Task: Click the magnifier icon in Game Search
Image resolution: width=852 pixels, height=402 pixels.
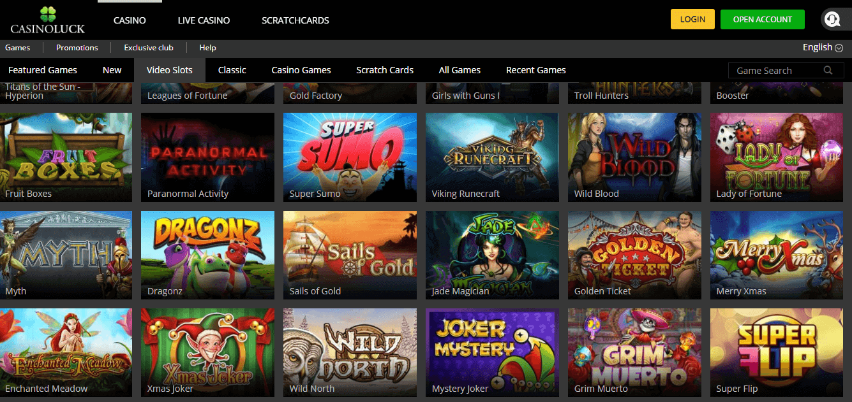Action: click(828, 71)
